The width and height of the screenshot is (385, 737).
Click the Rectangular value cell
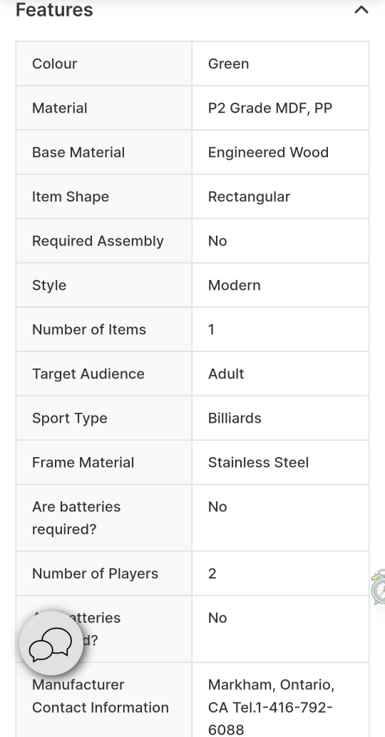(x=280, y=196)
